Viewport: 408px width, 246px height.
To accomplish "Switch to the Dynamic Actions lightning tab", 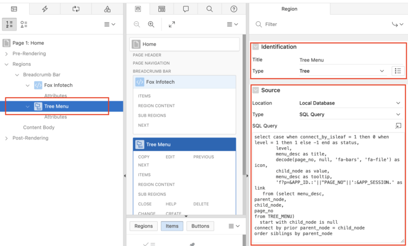I will pos(45,9).
